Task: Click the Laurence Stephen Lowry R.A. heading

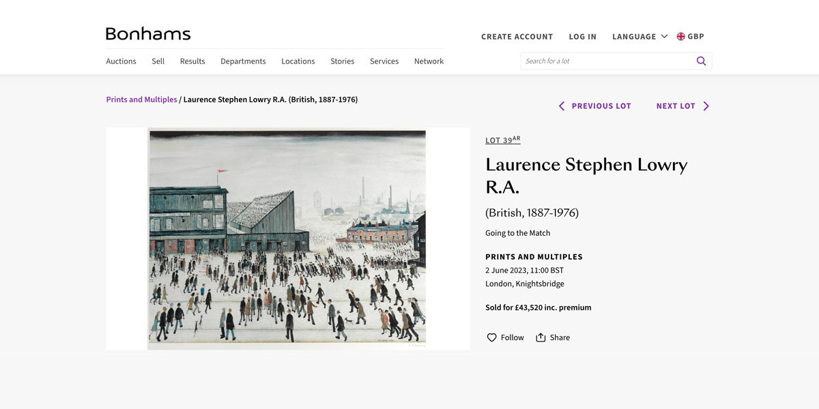Action: 586,175
